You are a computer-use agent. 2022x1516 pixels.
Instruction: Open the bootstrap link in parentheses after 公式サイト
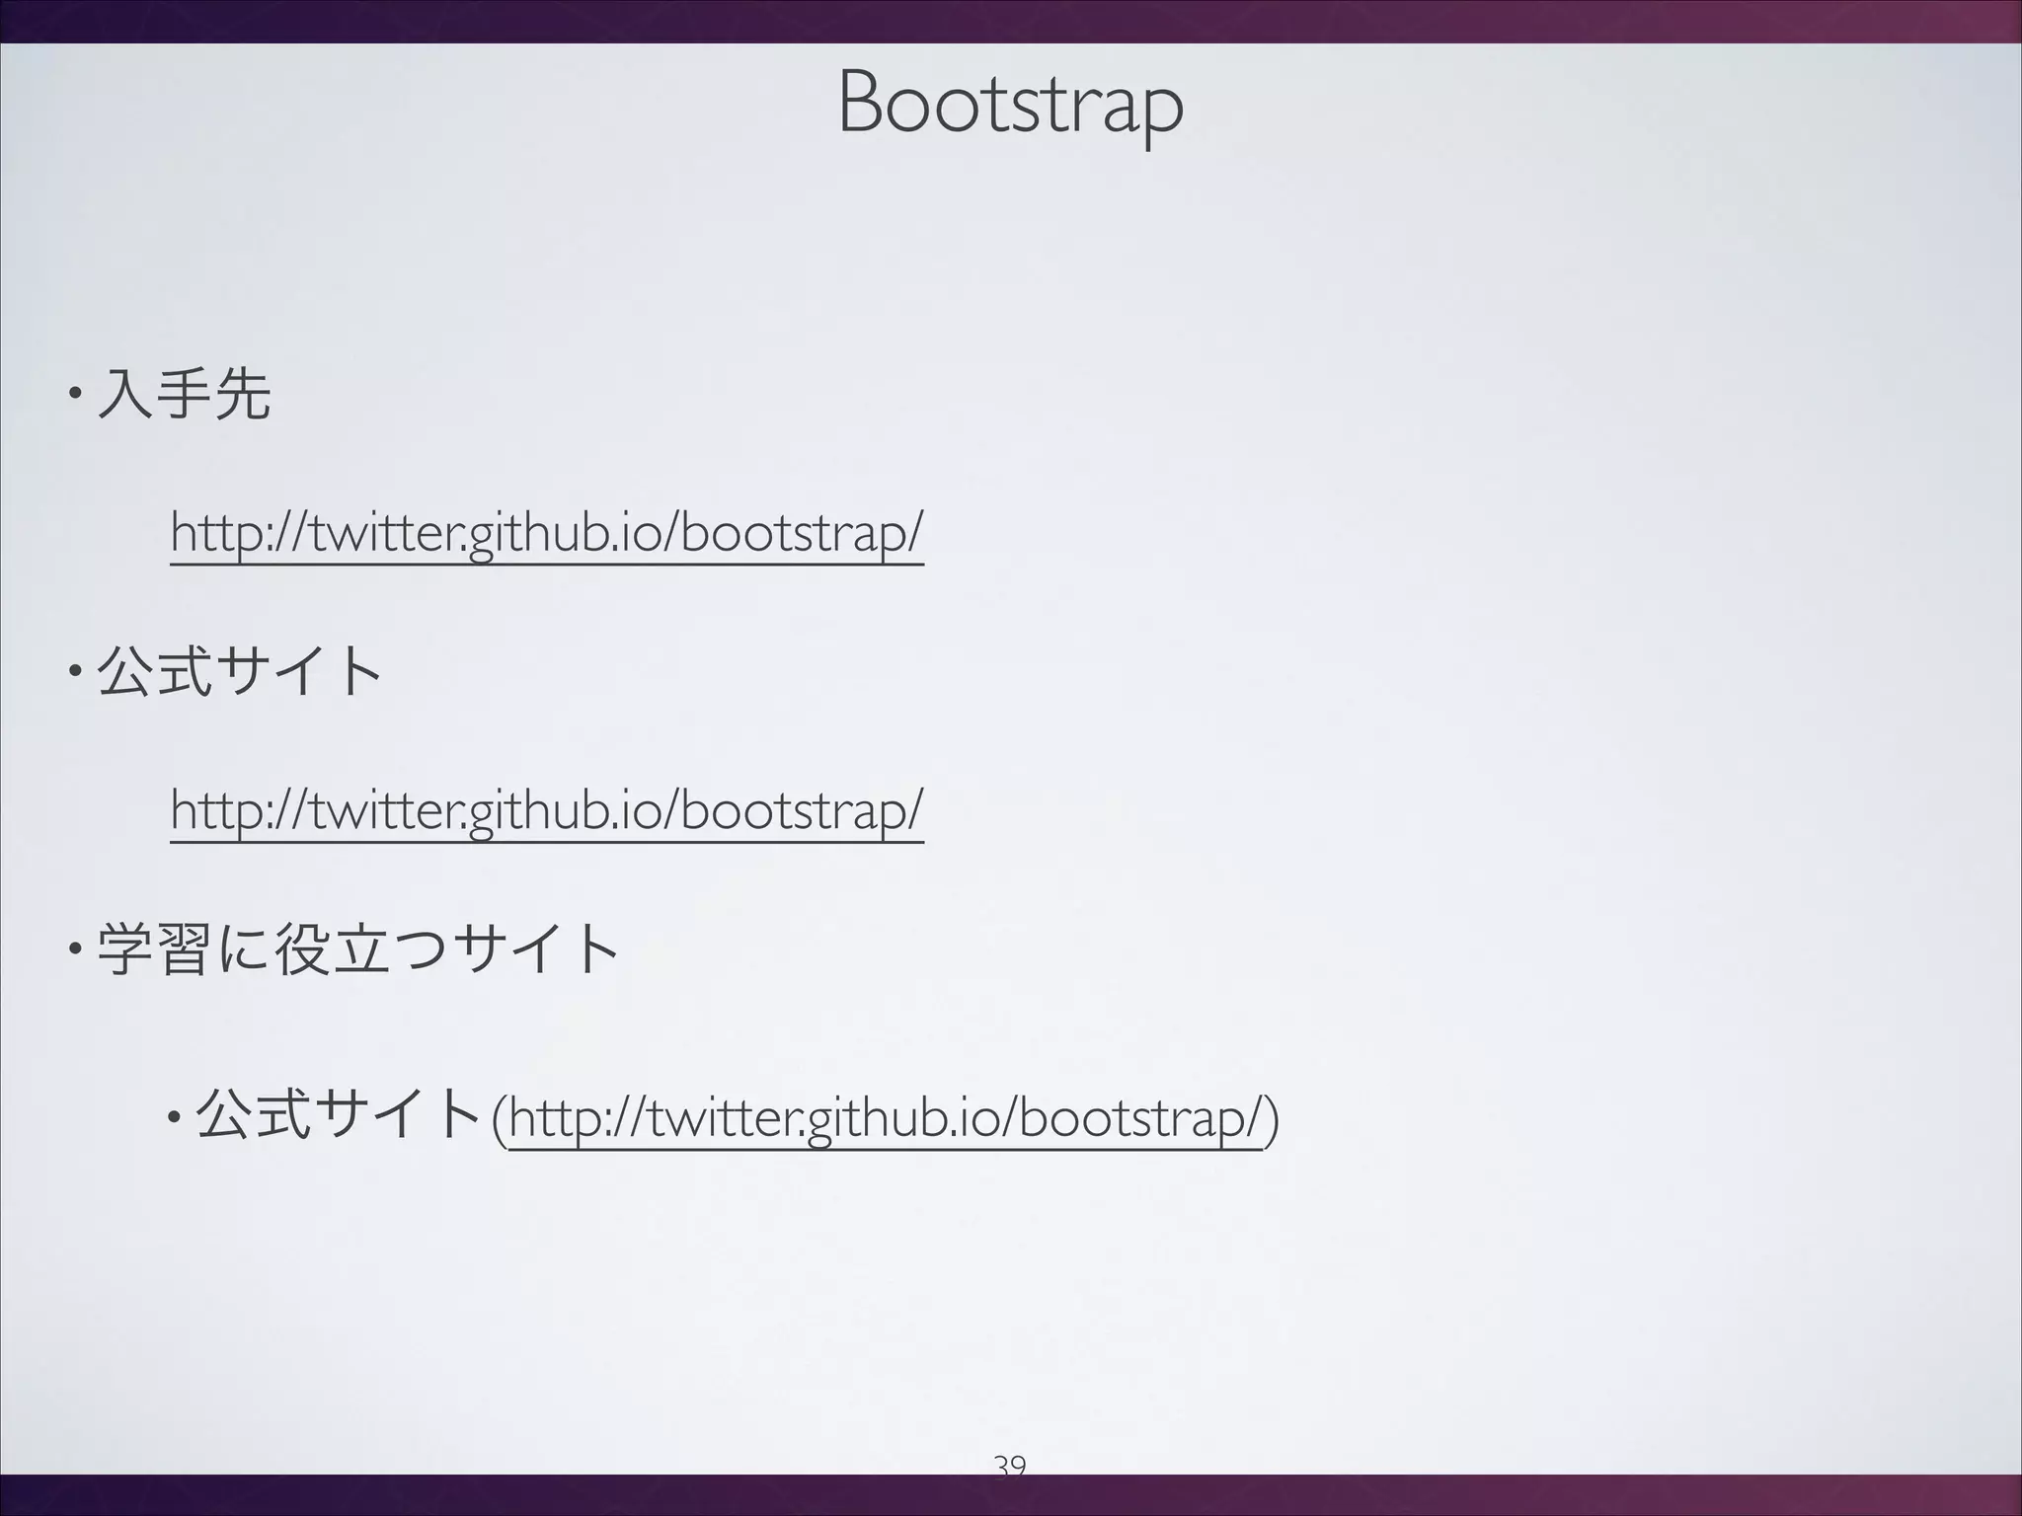click(886, 1119)
